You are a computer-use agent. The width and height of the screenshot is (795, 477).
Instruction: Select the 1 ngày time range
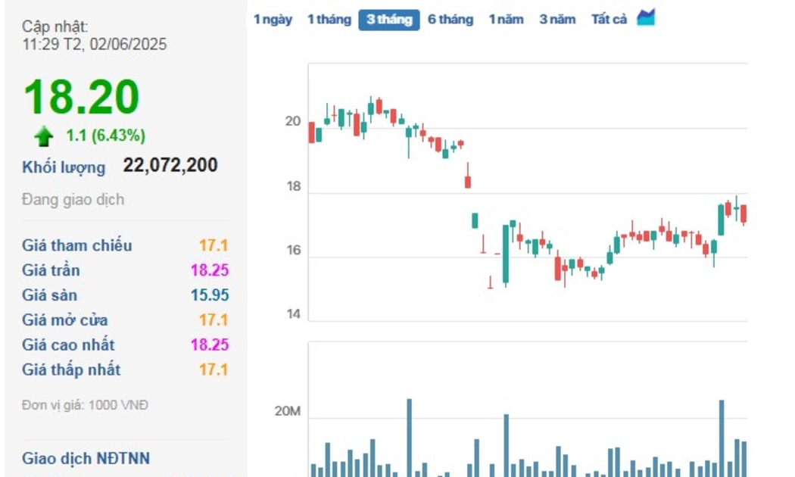[273, 20]
